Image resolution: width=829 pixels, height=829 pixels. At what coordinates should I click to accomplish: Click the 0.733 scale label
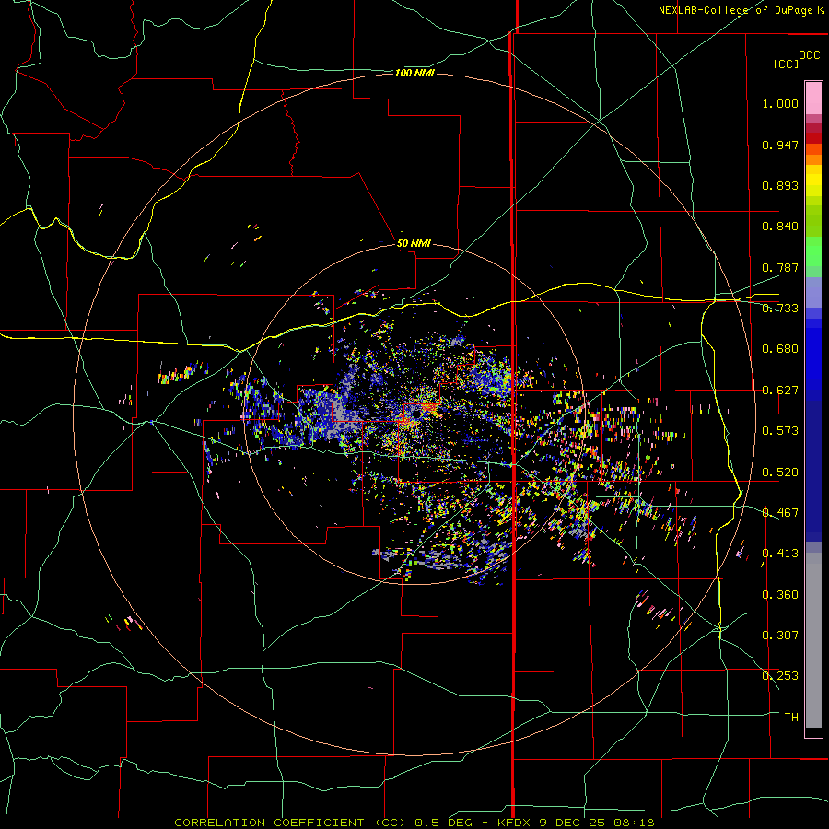[780, 309]
